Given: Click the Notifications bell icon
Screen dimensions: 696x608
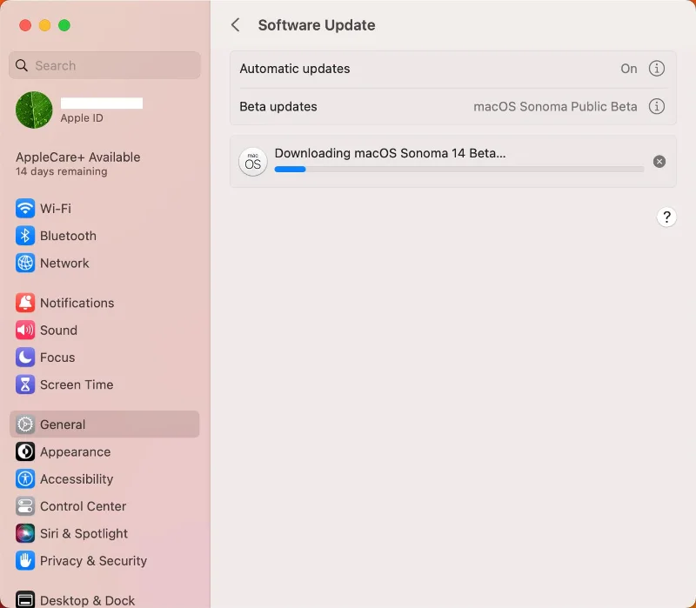Looking at the screenshot, I should 25,303.
